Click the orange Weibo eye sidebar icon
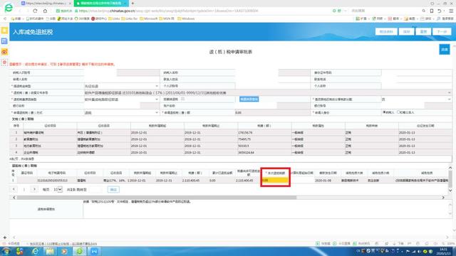 click(4, 52)
